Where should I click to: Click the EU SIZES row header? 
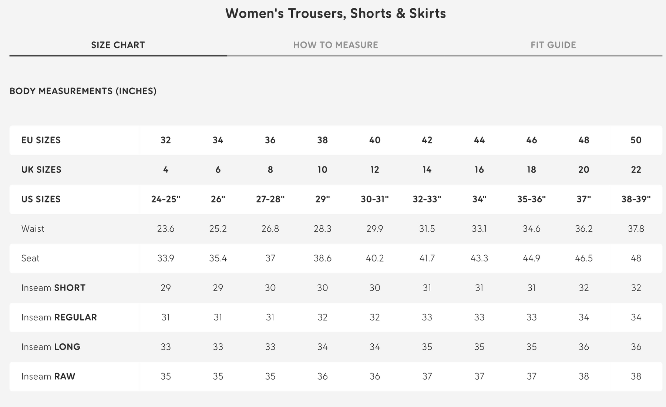click(41, 140)
